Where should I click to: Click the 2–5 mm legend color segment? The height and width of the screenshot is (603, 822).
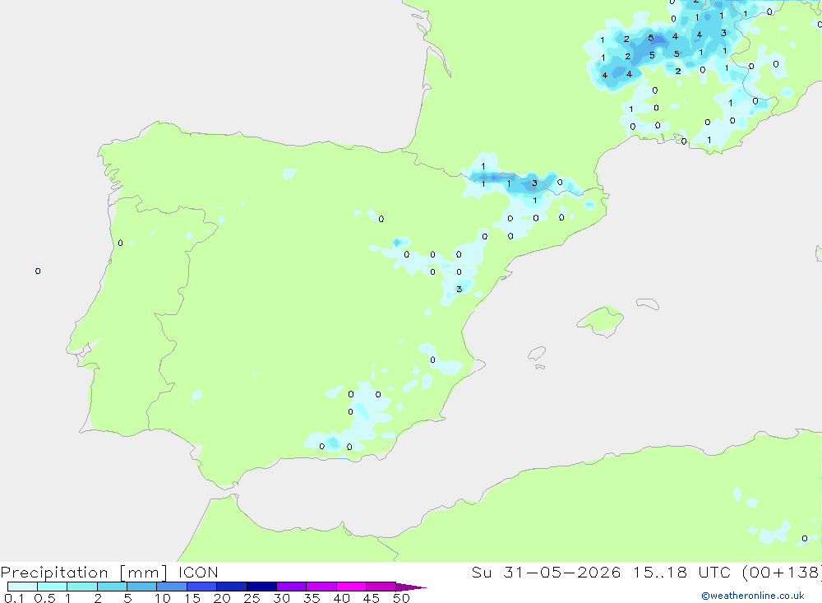click(112, 587)
